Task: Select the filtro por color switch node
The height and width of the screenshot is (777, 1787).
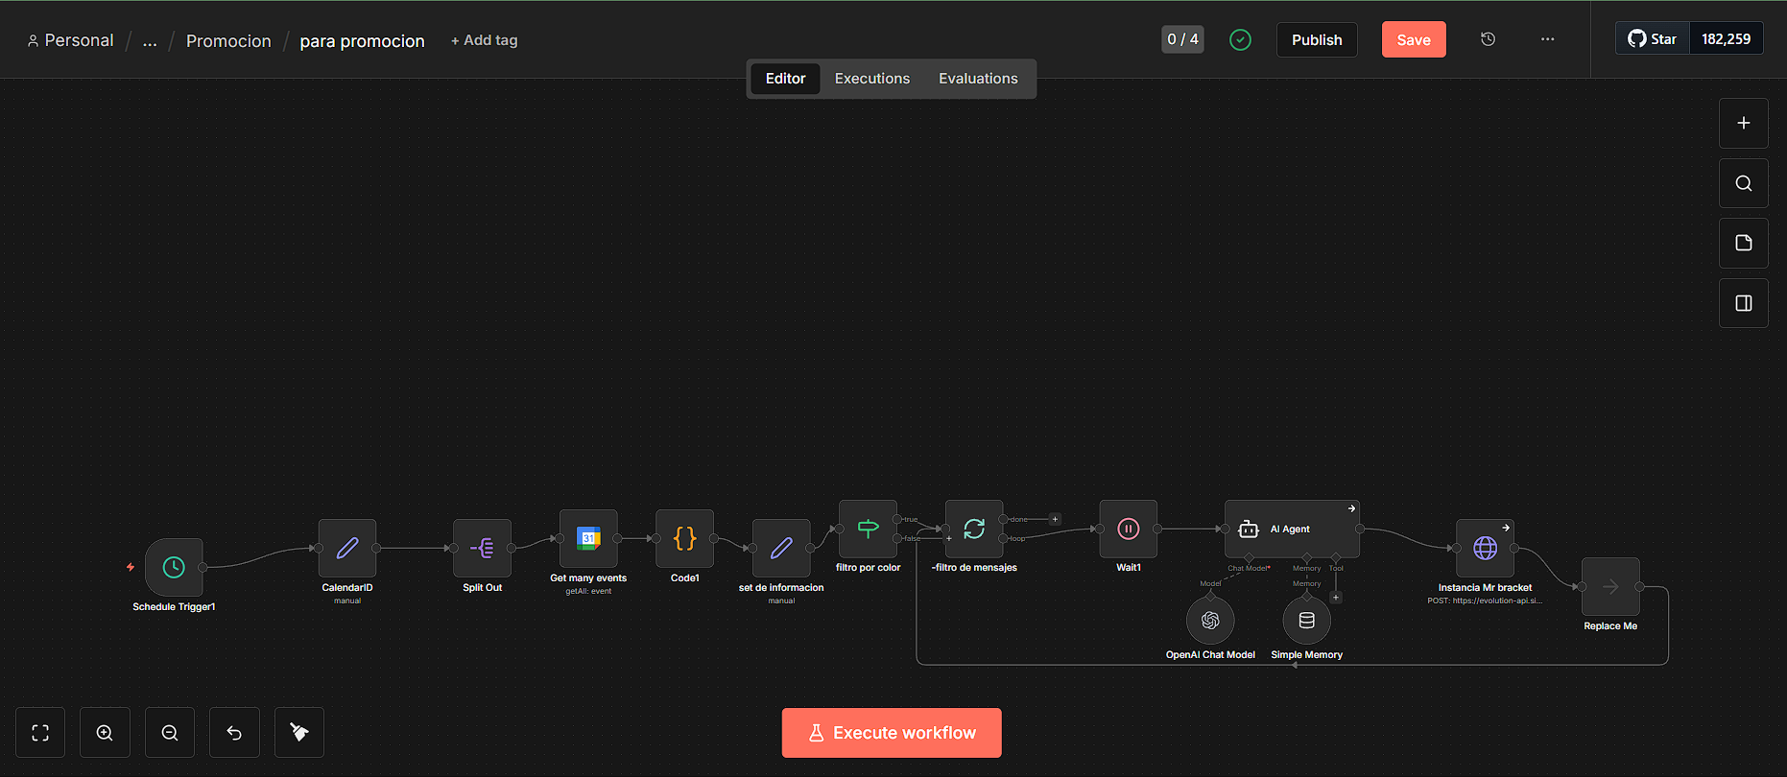Action: [x=868, y=529]
